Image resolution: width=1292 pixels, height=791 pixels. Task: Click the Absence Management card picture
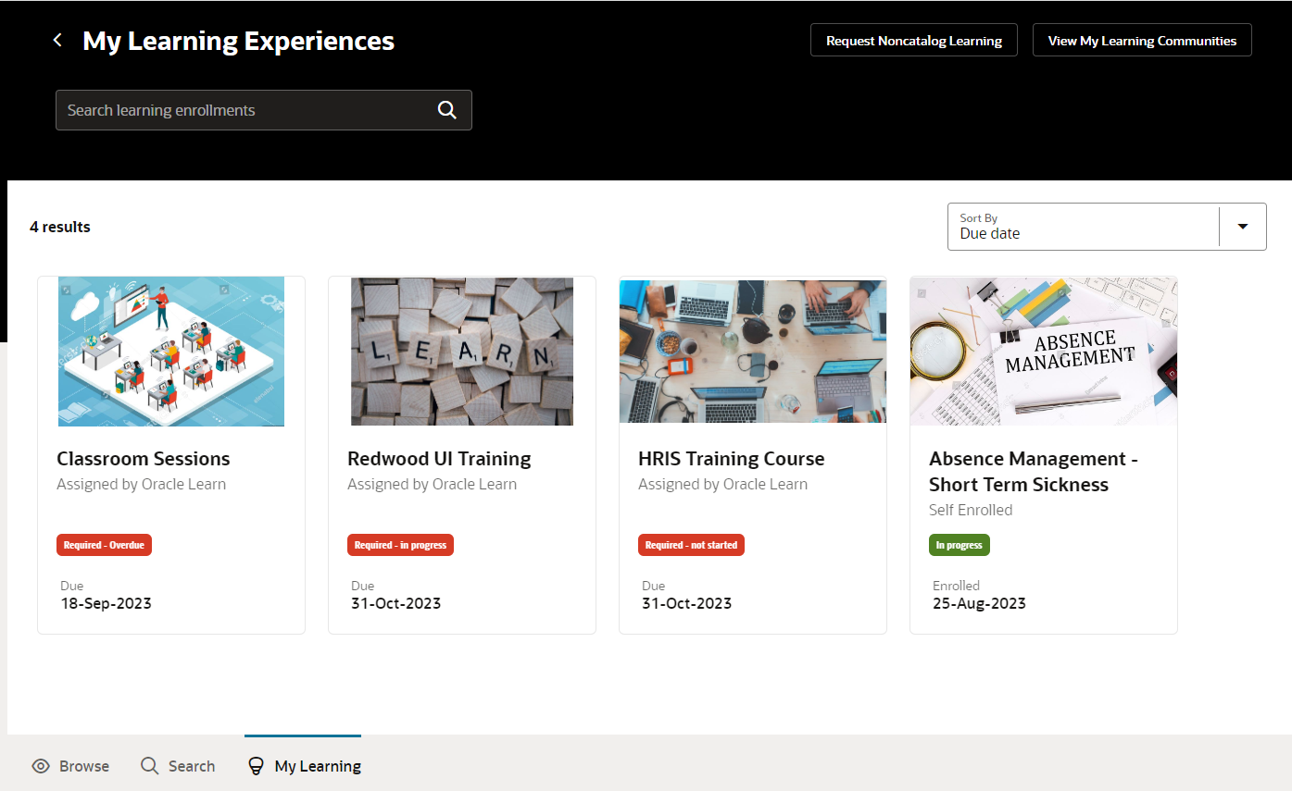pyautogui.click(x=1043, y=351)
